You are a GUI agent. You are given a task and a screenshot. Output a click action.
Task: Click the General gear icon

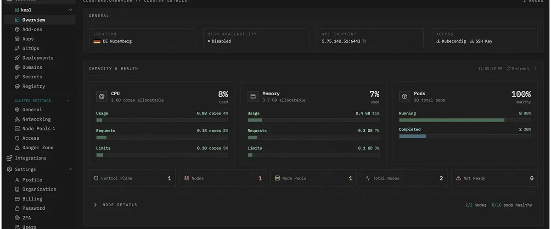click(17, 109)
